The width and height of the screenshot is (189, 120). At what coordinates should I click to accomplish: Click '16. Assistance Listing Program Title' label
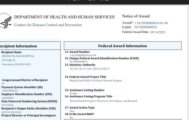(x=88, y=96)
